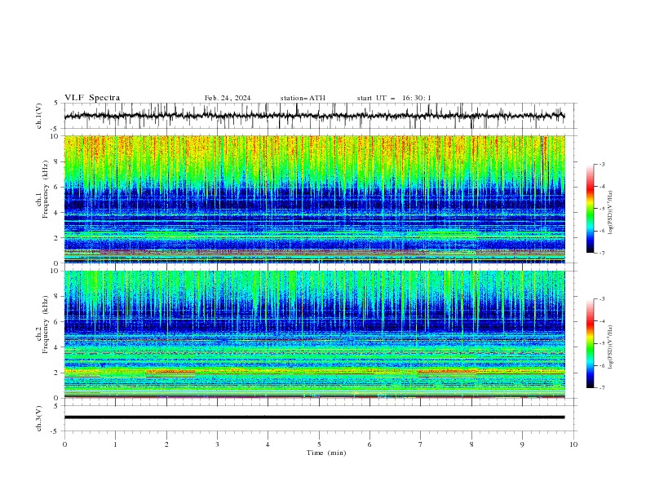Viewport: 646px width, 499px height.
Task: Click the "6" kHz tick on ch.2 axis
Action: click(x=57, y=322)
